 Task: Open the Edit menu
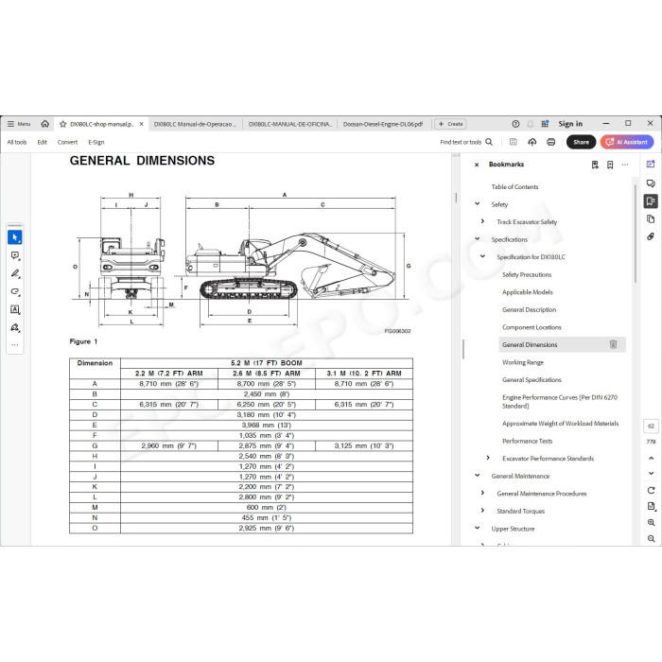pos(43,142)
